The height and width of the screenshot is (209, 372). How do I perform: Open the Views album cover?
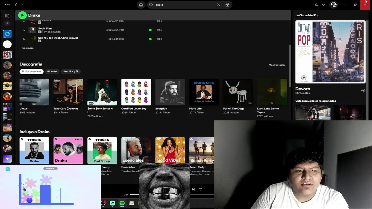34,92
